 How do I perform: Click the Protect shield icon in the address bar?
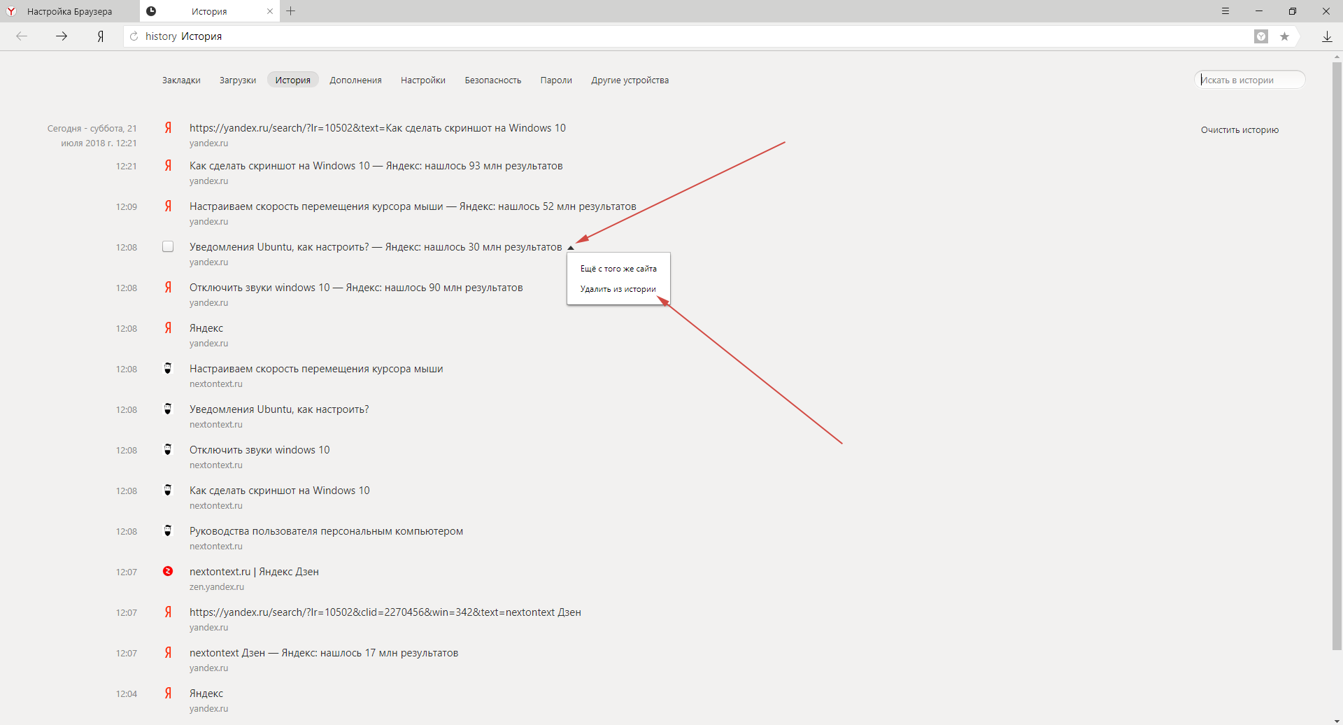click(x=1261, y=36)
